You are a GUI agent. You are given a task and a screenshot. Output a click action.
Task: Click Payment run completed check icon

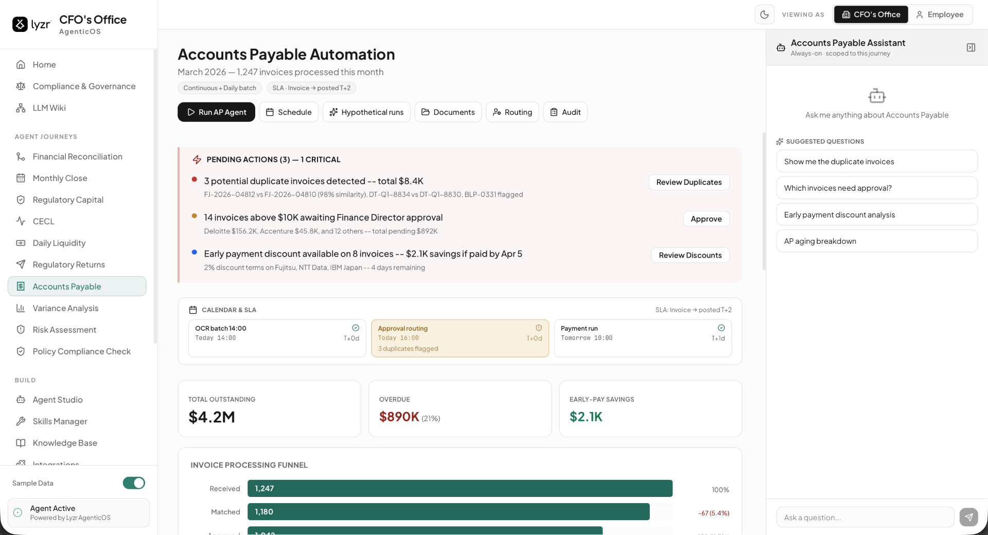(721, 328)
